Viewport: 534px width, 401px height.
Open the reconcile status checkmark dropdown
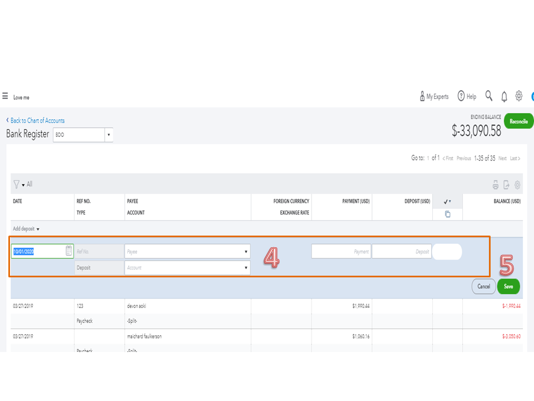tap(447, 202)
